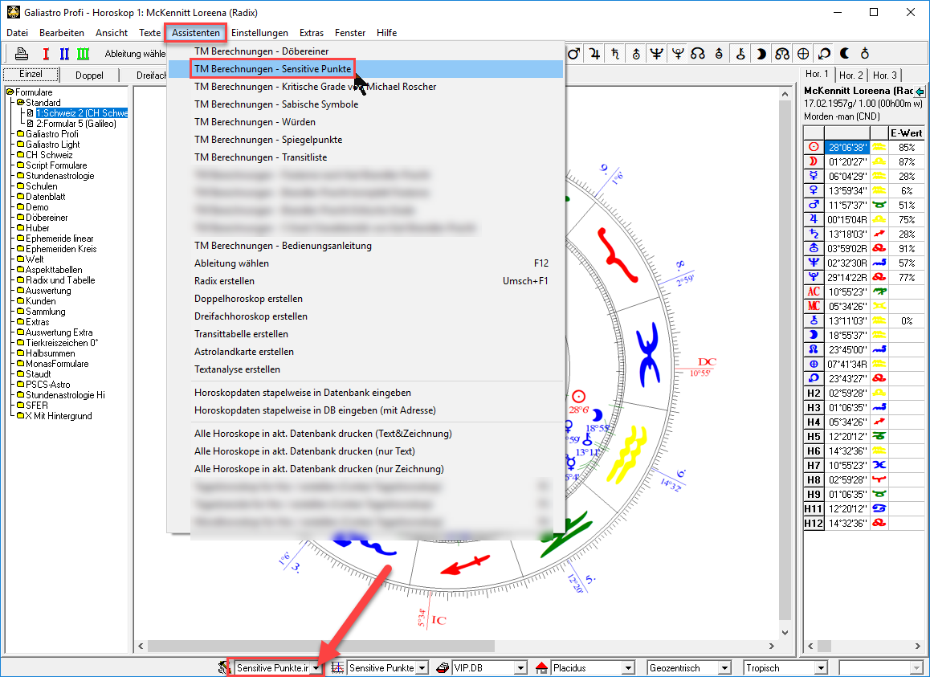Viewport: 930px width, 677px height.
Task: Choose TM Berechnungen - Sabische Symbole
Action: pyautogui.click(x=276, y=104)
